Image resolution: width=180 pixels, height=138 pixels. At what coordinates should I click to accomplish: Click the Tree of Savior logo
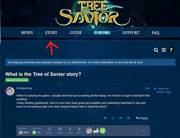(93, 13)
